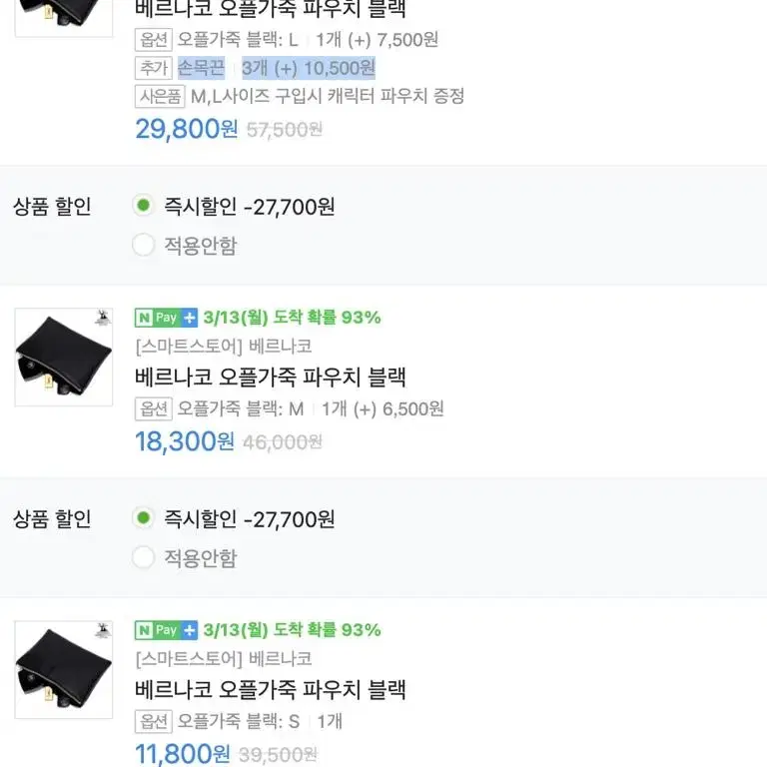Click the N Pay plus badge on M pouch

(x=166, y=318)
